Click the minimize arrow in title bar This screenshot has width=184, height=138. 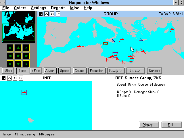click(x=176, y=3)
